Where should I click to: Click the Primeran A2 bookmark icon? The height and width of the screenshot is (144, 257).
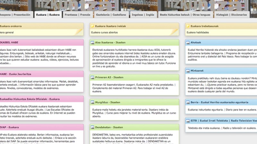(93, 77)
